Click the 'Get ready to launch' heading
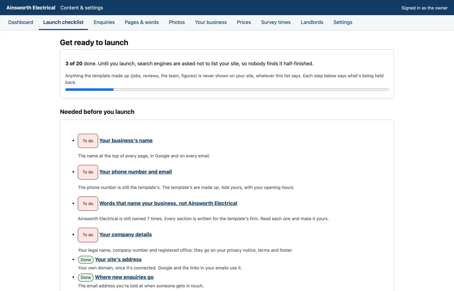The height and width of the screenshot is (291, 454). 94,43
